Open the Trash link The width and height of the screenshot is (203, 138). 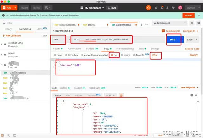[x=44, y=36]
